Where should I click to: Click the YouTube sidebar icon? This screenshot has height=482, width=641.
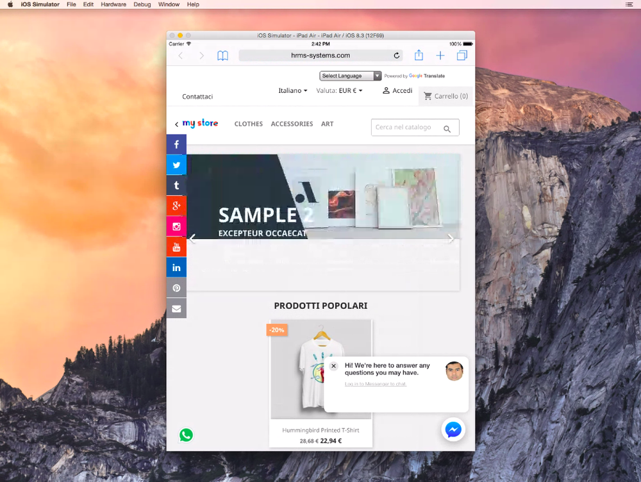(176, 247)
